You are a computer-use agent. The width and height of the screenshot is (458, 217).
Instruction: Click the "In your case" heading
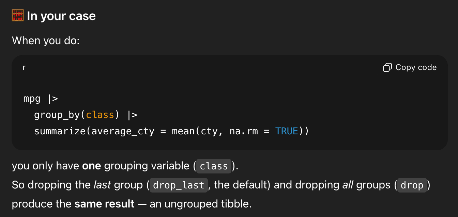click(x=61, y=16)
